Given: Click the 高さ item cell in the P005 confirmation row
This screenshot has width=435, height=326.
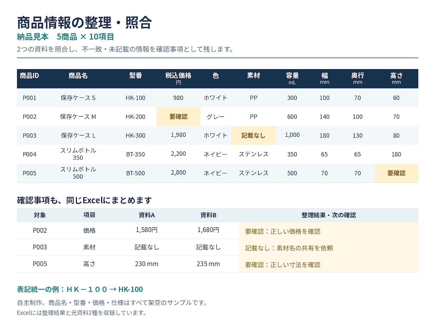Looking at the screenshot, I should [89, 264].
